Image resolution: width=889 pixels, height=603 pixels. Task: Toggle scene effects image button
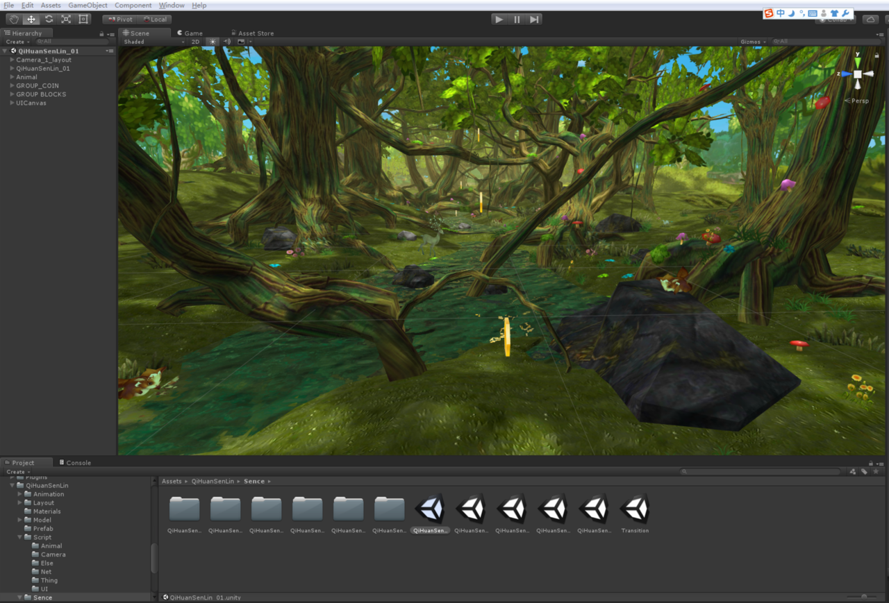(x=241, y=42)
